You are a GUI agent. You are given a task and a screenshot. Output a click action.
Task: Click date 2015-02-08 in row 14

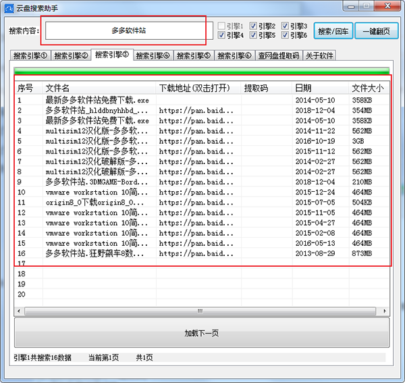tap(315, 233)
